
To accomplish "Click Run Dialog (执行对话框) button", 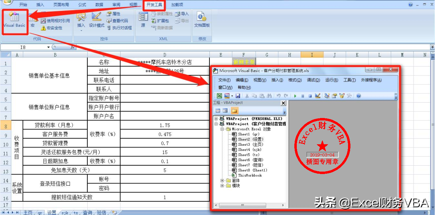I will point(119,28).
